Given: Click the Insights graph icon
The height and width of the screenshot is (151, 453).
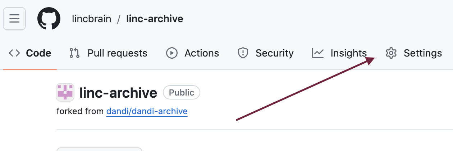Looking at the screenshot, I should tap(318, 53).
